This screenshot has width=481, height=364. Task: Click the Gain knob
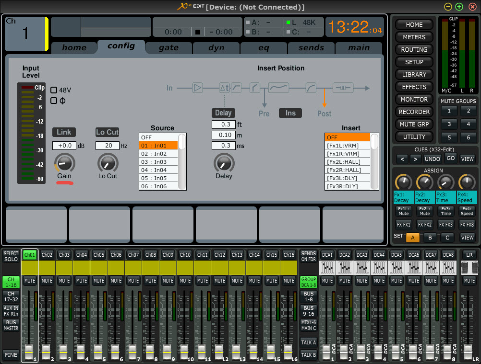(x=64, y=163)
